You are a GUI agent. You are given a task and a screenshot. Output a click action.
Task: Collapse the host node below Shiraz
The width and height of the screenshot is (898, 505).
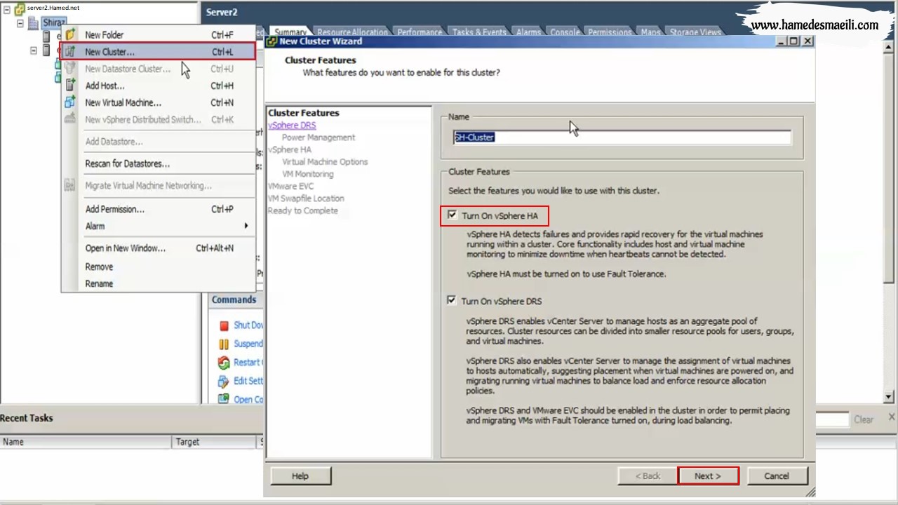pos(33,50)
